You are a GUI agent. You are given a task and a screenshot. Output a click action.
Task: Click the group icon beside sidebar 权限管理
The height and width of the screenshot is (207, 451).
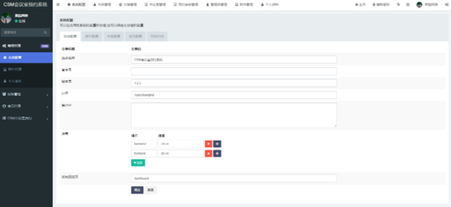pos(4,94)
